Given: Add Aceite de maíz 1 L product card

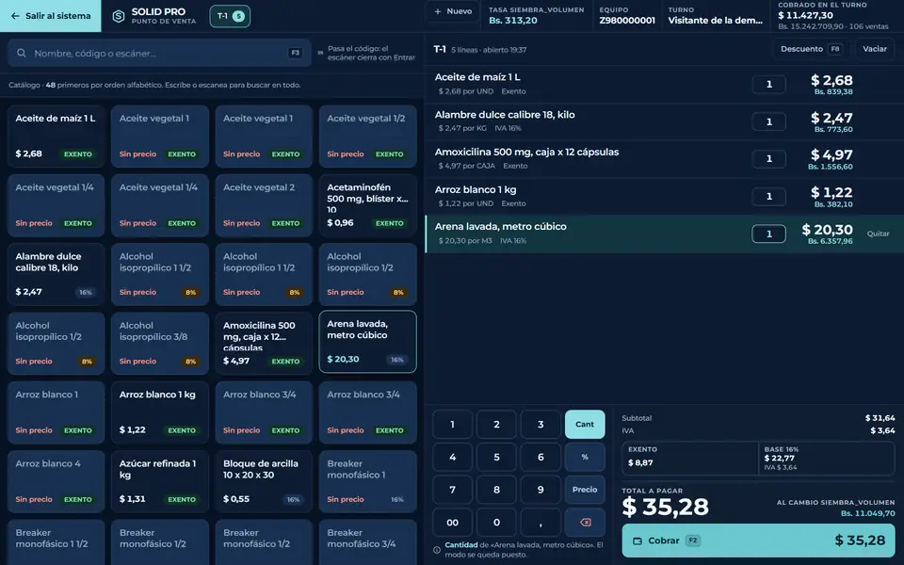Looking at the screenshot, I should point(56,136).
